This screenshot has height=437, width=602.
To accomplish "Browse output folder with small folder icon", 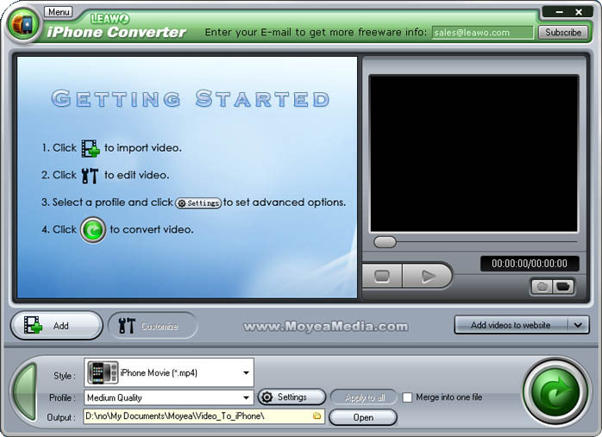I will tap(317, 416).
